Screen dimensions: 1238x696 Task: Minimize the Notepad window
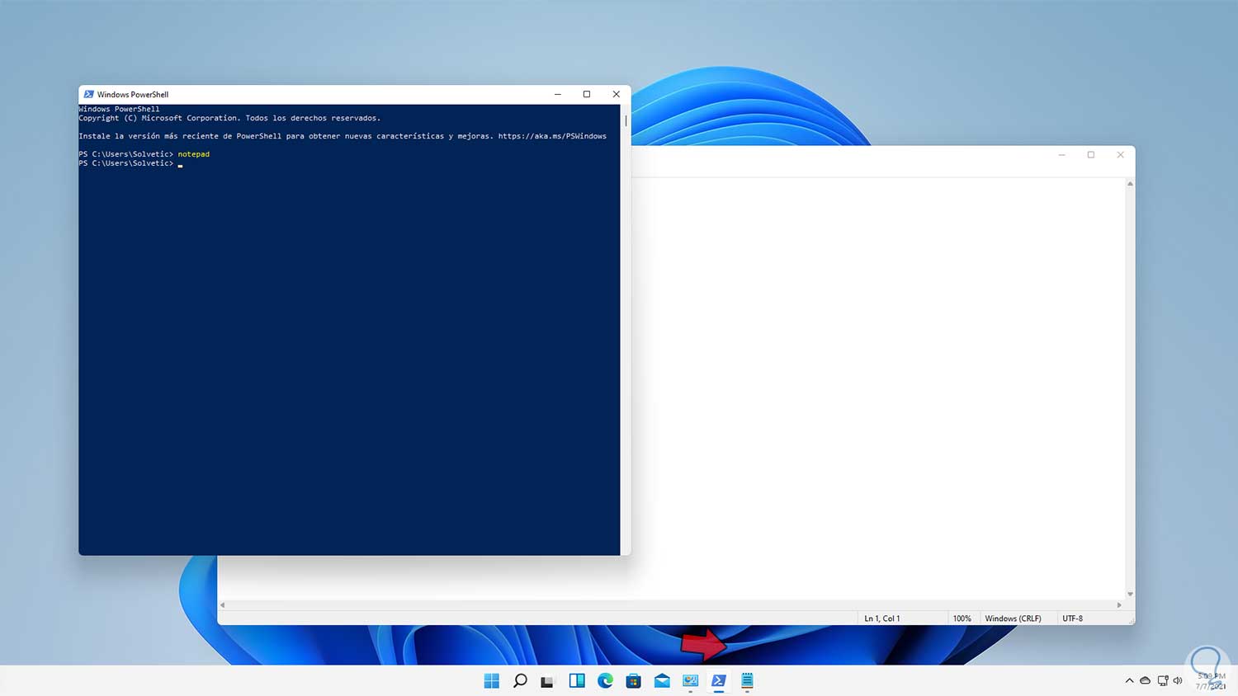coord(1062,155)
